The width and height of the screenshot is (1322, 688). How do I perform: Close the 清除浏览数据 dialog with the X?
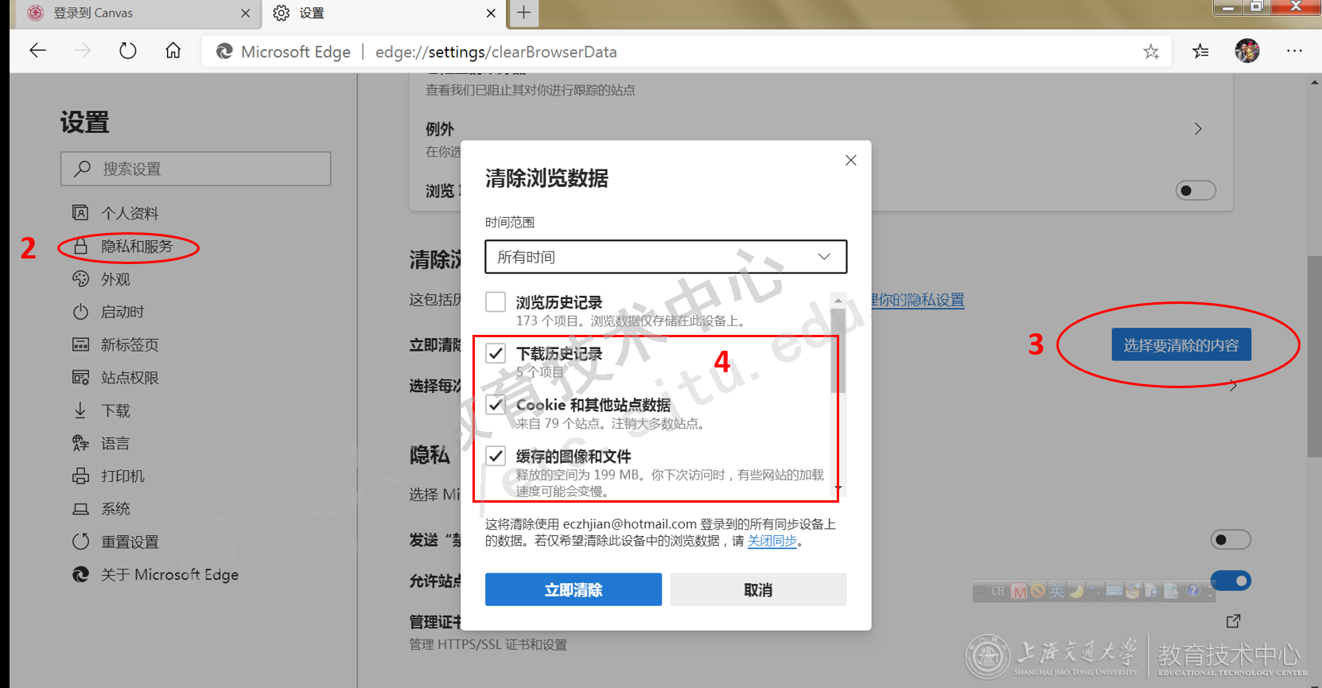tap(850, 161)
